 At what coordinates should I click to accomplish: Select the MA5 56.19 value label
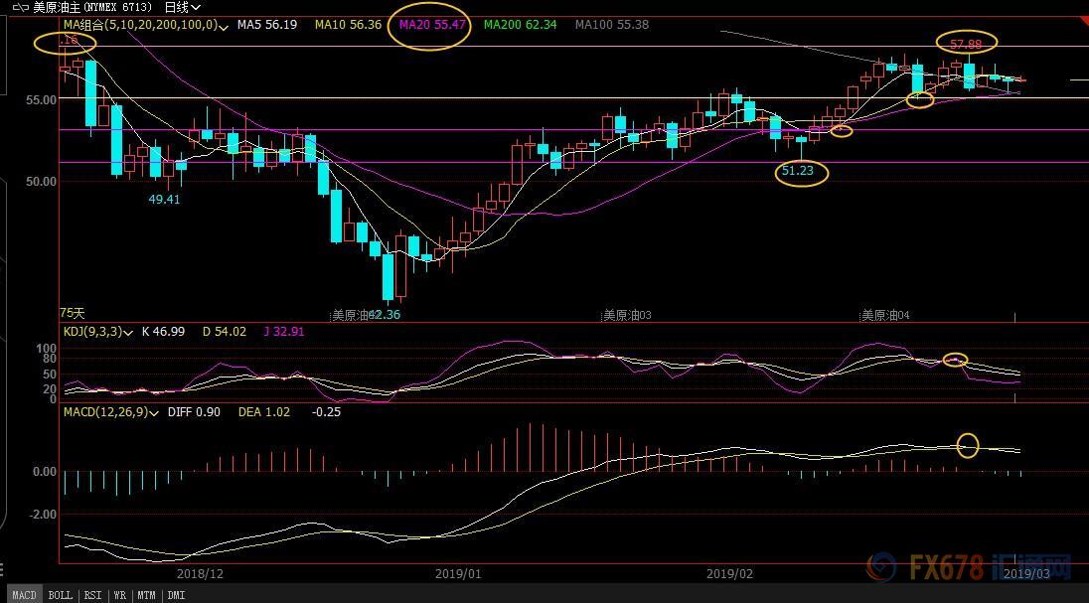(x=267, y=25)
